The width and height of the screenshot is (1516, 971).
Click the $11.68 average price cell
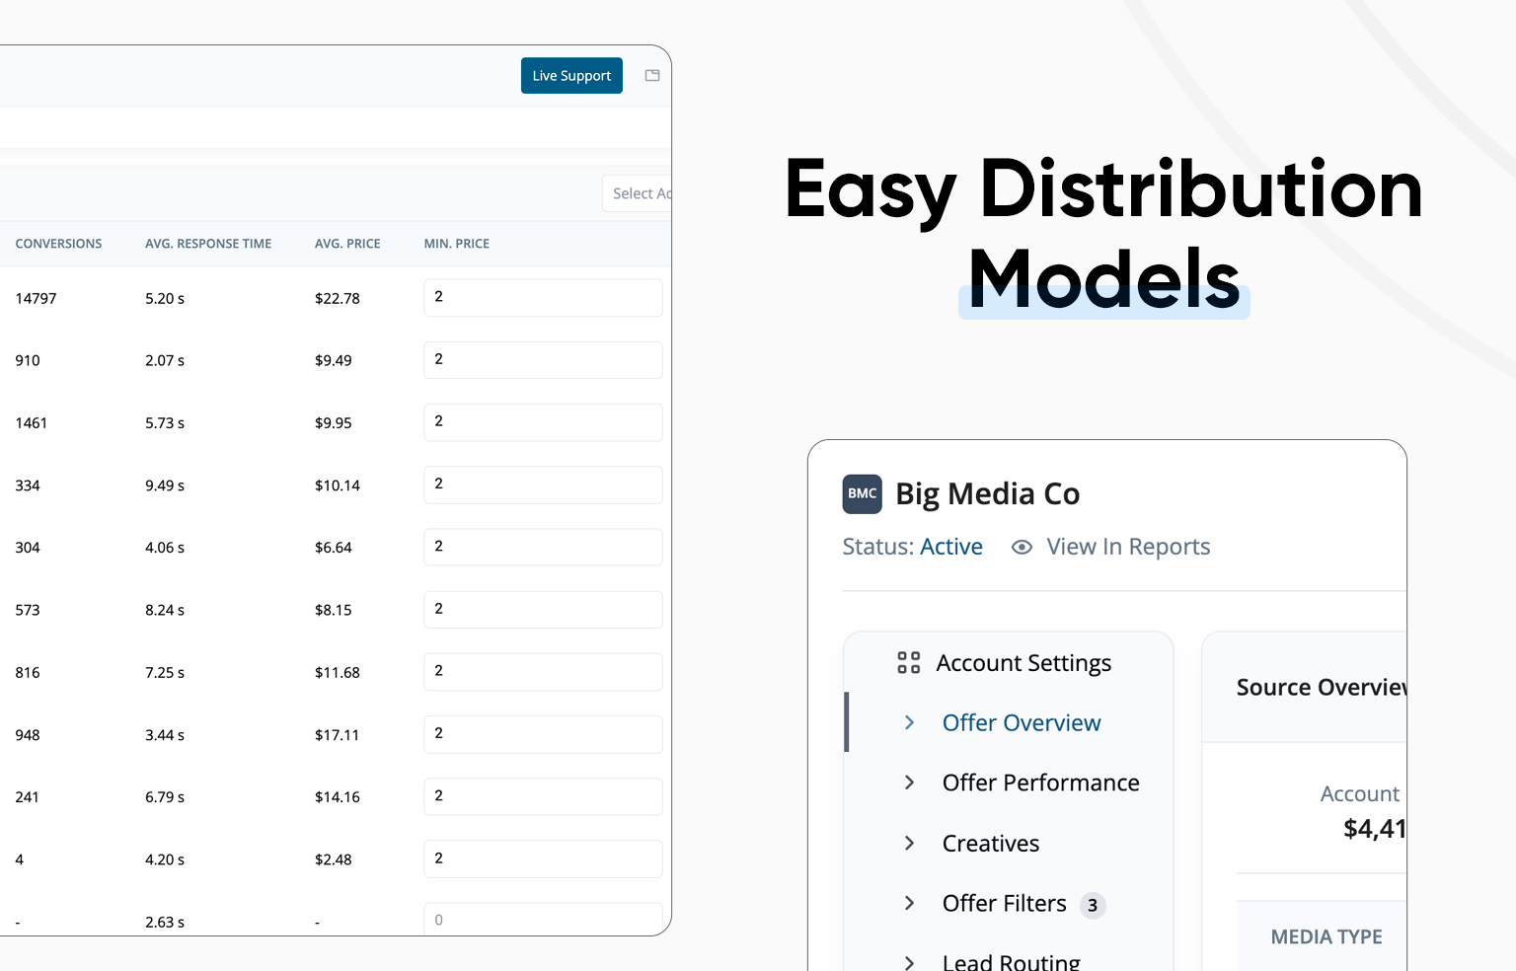[338, 672]
